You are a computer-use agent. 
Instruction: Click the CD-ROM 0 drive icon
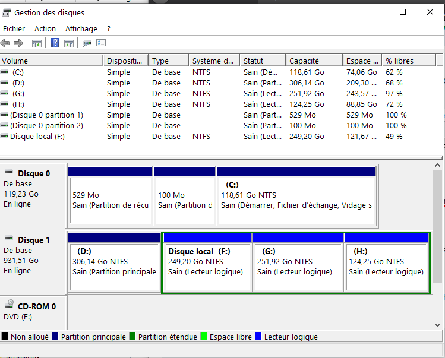point(10,305)
